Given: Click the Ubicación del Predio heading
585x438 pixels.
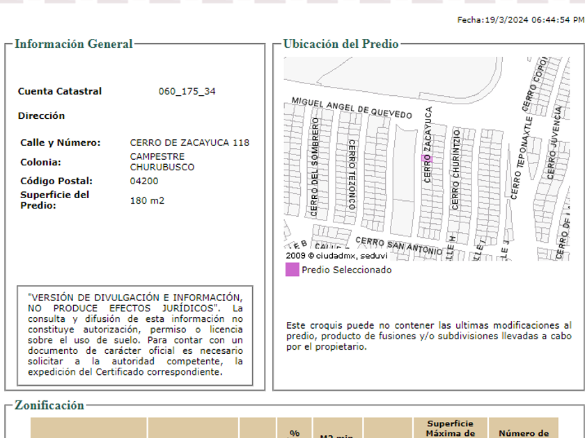Looking at the screenshot, I should tap(341, 44).
